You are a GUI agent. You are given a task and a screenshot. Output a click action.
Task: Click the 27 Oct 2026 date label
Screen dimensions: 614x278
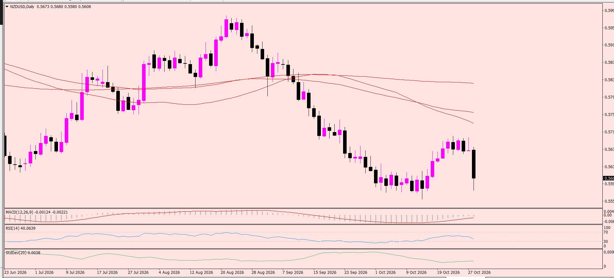tap(479, 272)
